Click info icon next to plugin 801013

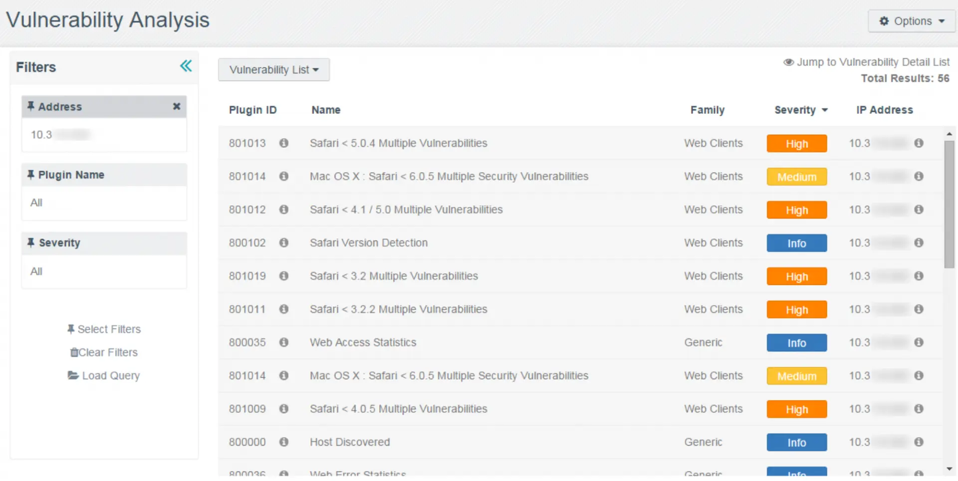tap(283, 143)
